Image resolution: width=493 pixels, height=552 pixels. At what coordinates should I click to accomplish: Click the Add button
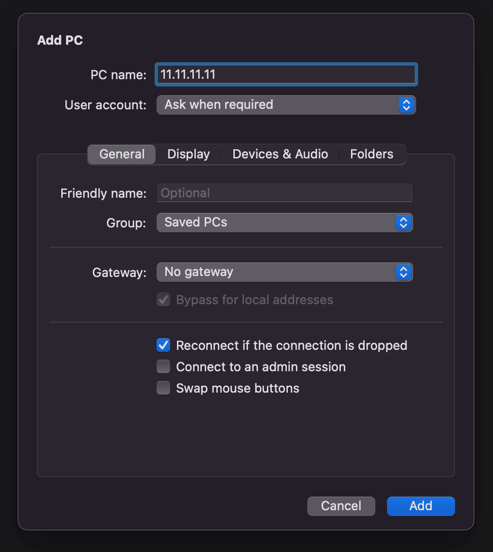click(x=421, y=506)
